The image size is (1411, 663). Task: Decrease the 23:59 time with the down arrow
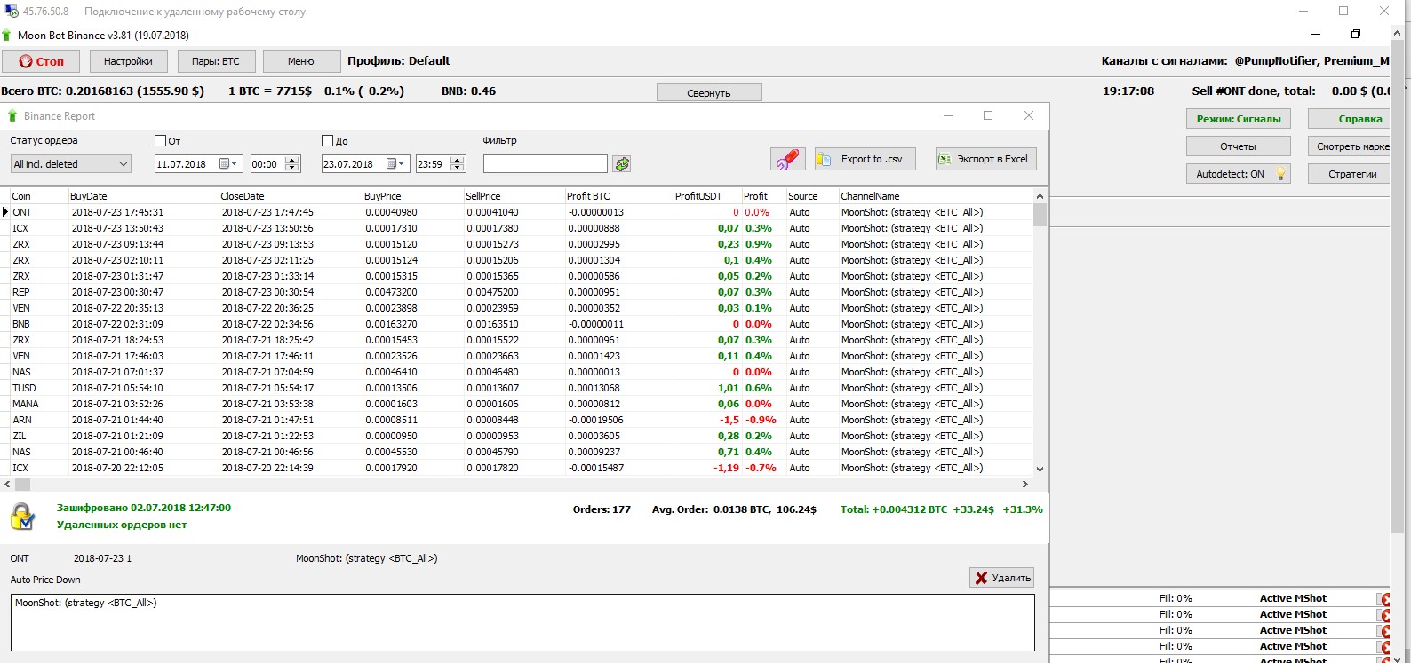pos(458,168)
